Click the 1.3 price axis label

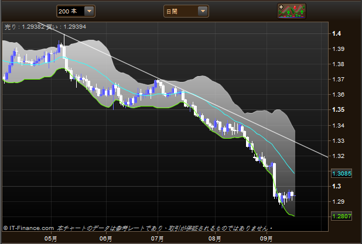coord(336,186)
